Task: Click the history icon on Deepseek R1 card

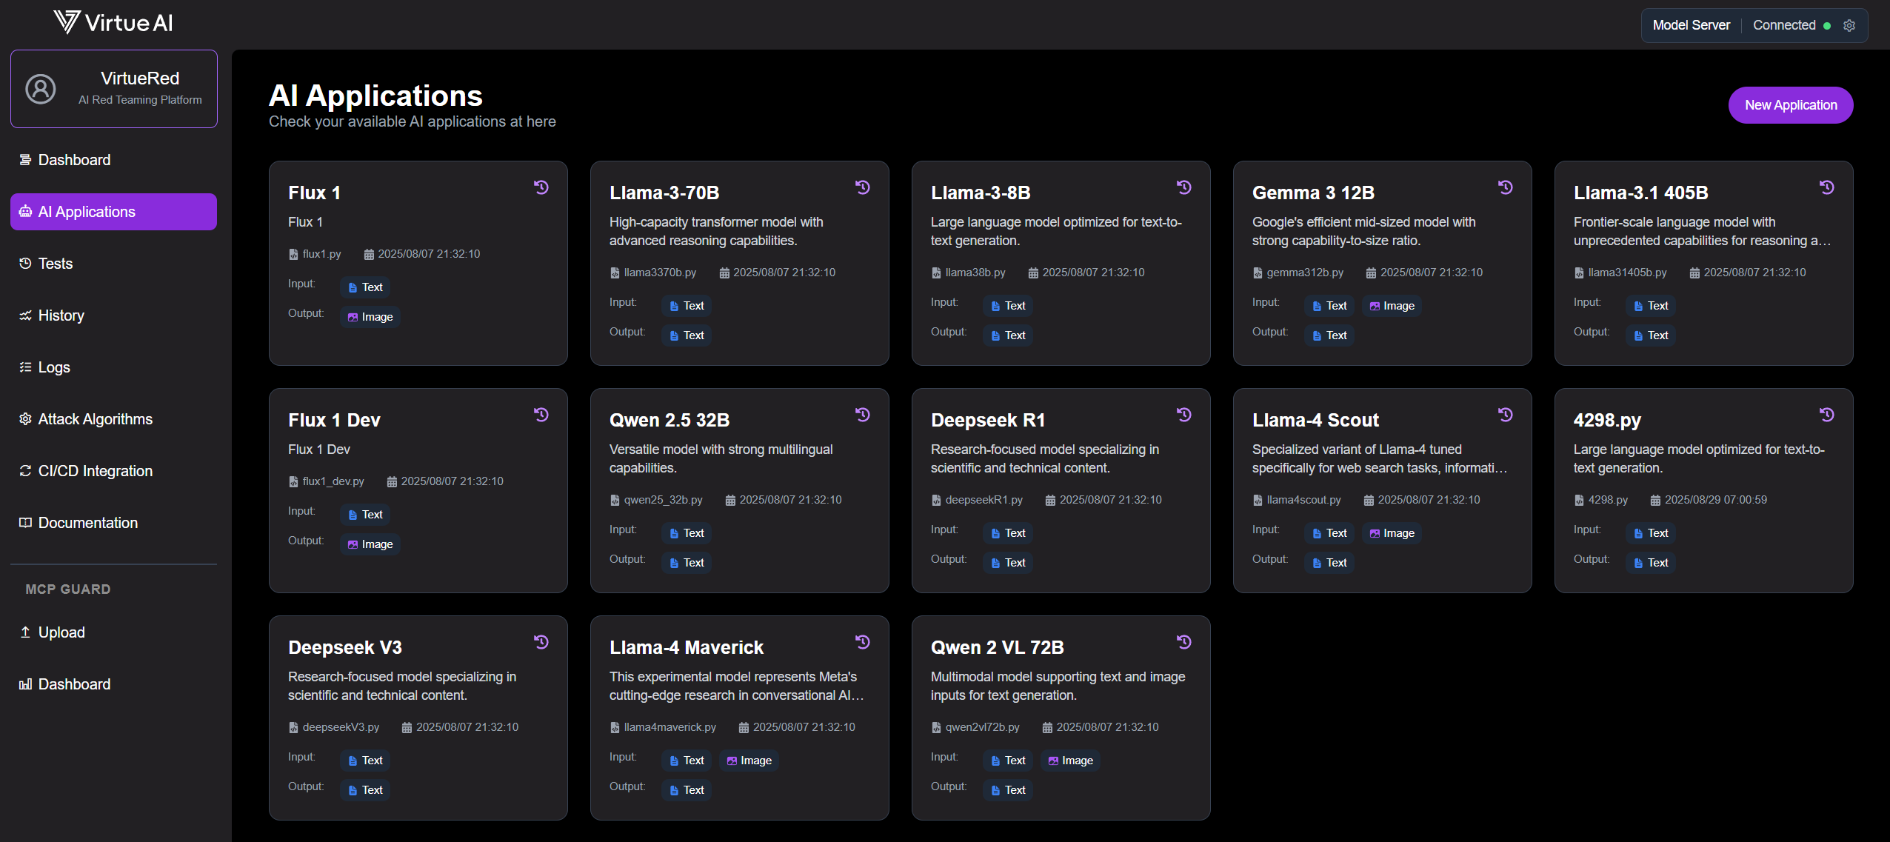Action: click(1183, 415)
